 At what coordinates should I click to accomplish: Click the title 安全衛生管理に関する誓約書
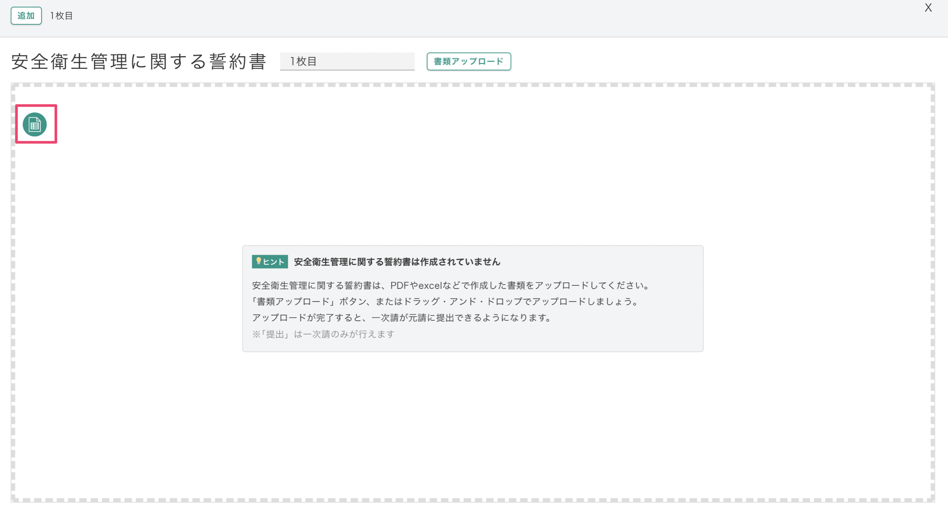(x=139, y=61)
